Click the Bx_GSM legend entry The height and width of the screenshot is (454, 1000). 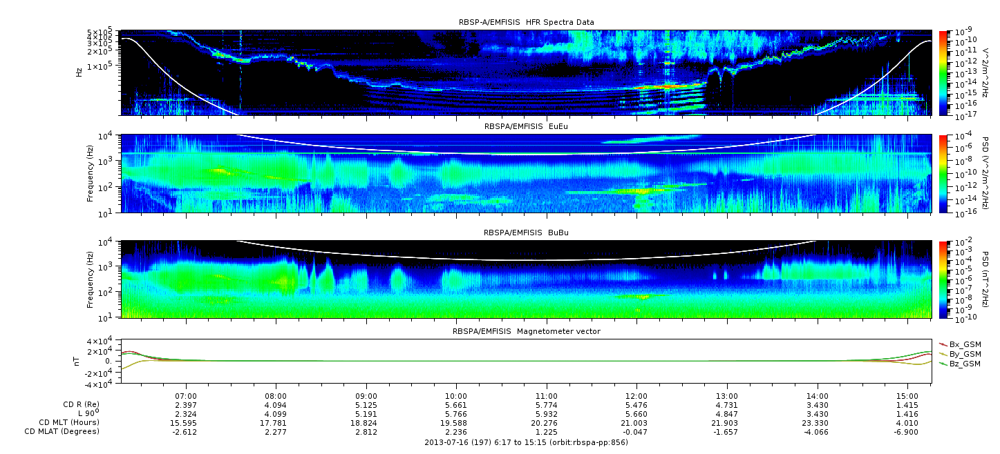pyautogui.click(x=964, y=344)
